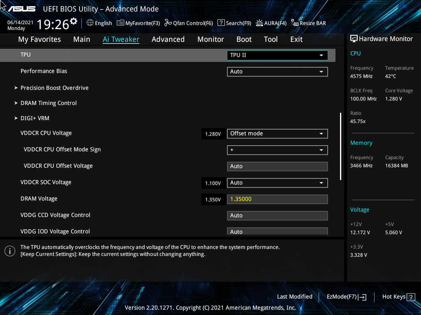Click +3.3V reading 3.328 V

[359, 255]
